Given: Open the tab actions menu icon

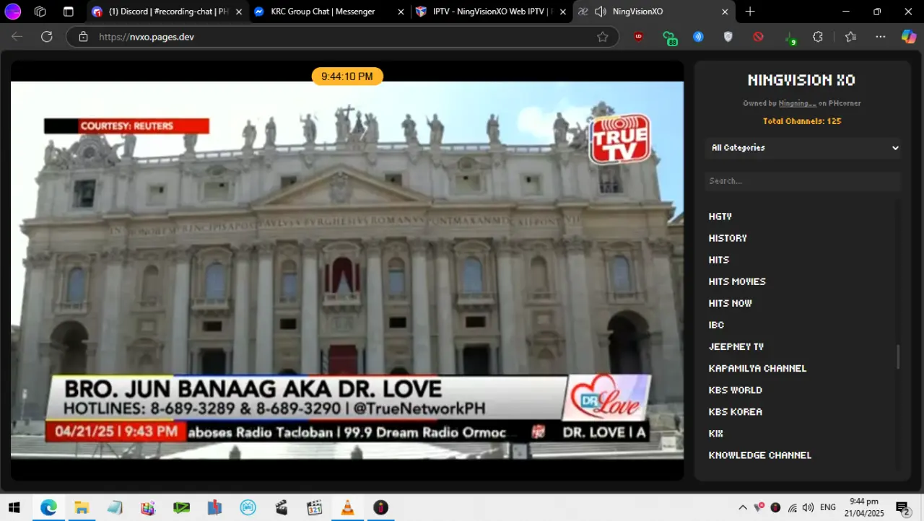Looking at the screenshot, I should [68, 12].
